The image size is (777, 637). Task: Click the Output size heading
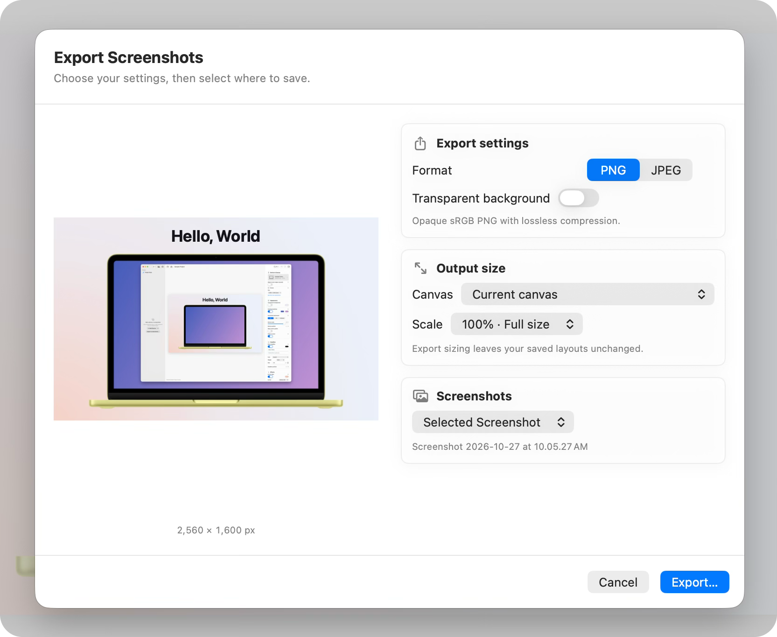click(471, 268)
